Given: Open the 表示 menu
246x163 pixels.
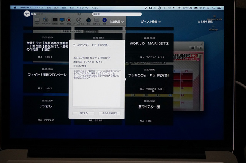Looking at the screenshot, I should coord(71,8).
